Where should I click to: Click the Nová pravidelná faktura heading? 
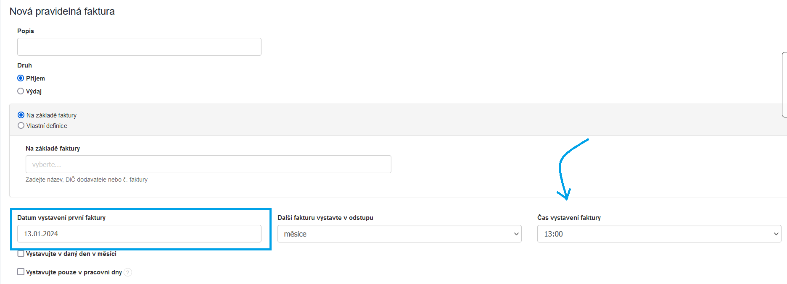[62, 11]
